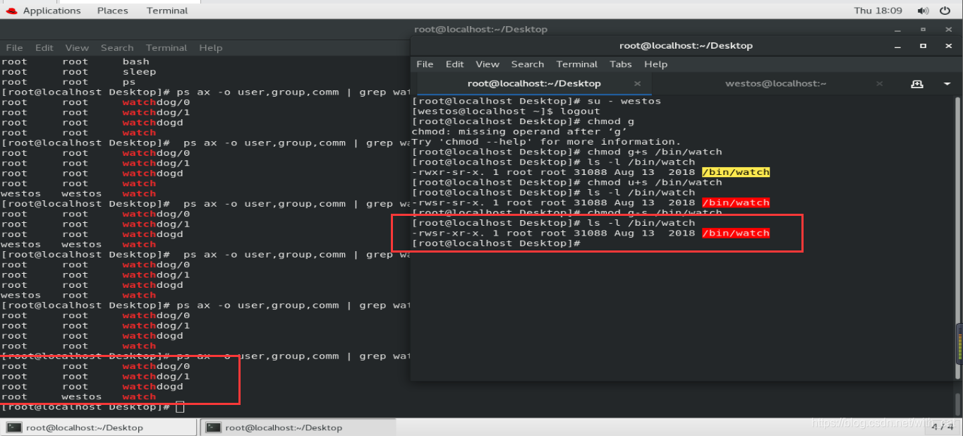Click 'su - westos' command line

[537, 101]
